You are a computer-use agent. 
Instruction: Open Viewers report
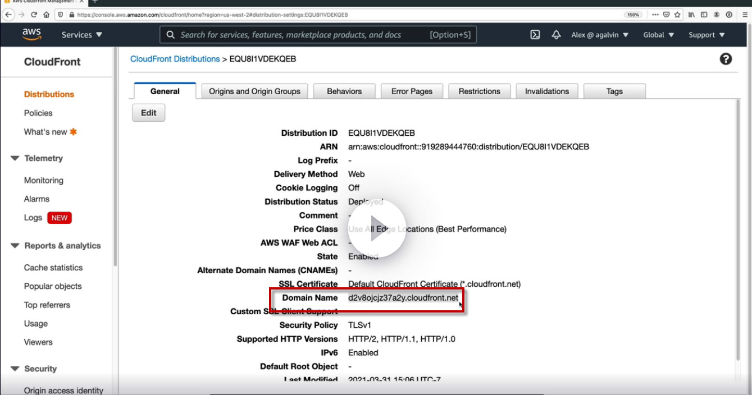click(38, 342)
